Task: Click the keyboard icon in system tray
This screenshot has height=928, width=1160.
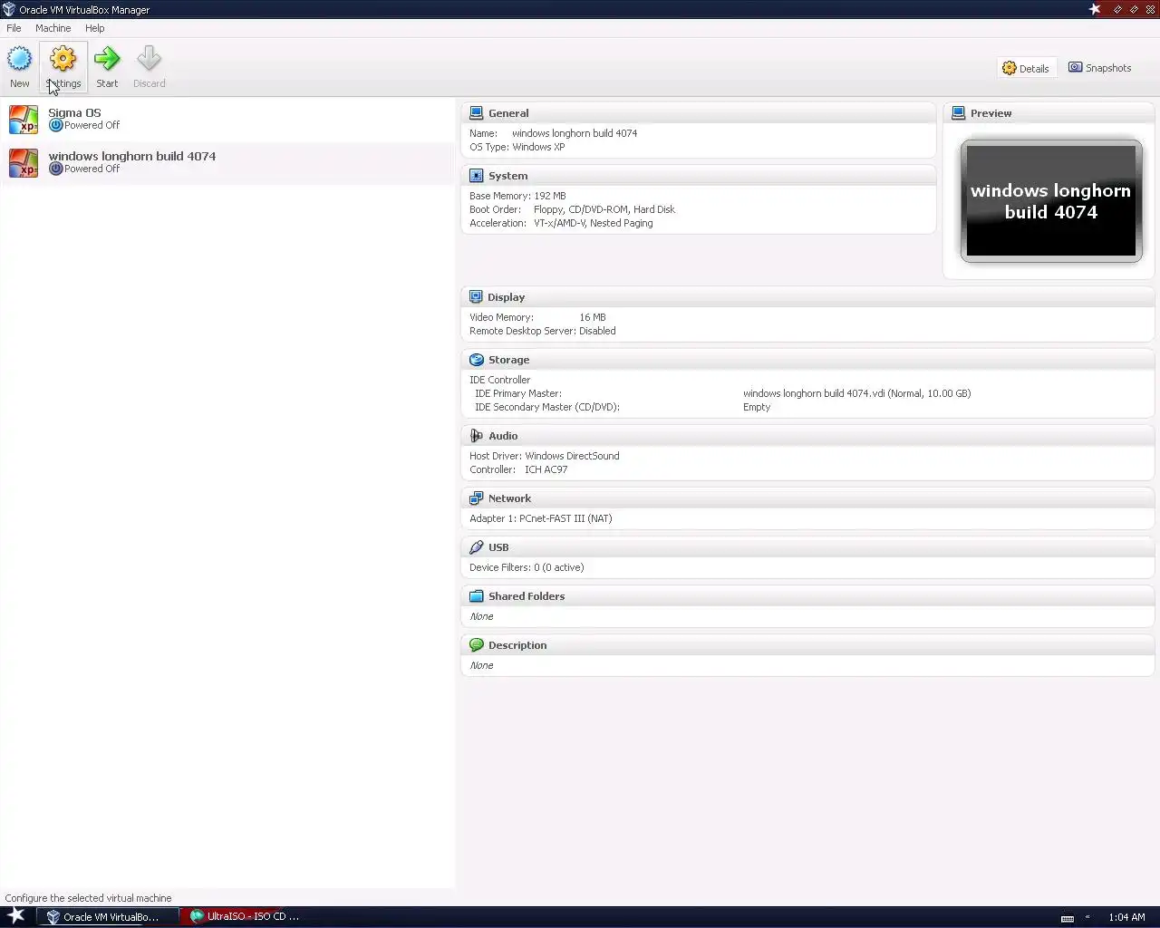Action: point(1068,918)
